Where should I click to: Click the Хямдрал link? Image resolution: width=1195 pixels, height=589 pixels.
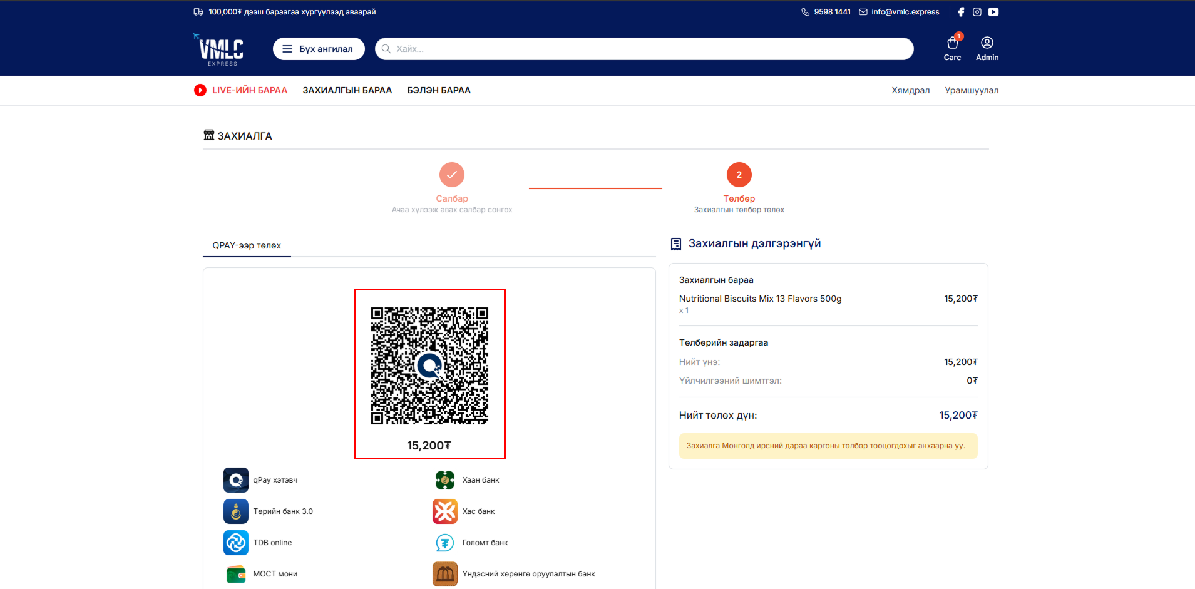click(910, 90)
